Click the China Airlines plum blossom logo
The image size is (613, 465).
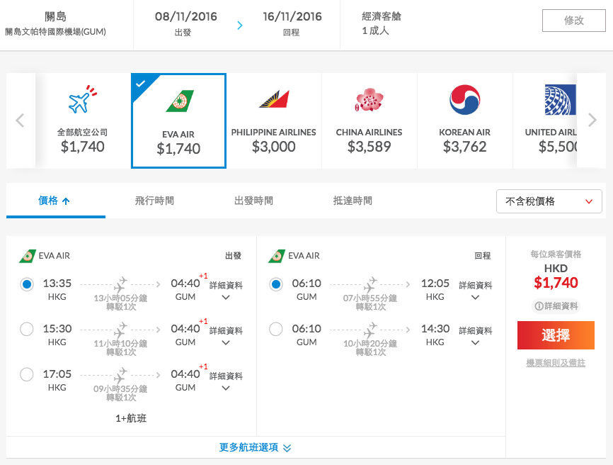pos(369,100)
